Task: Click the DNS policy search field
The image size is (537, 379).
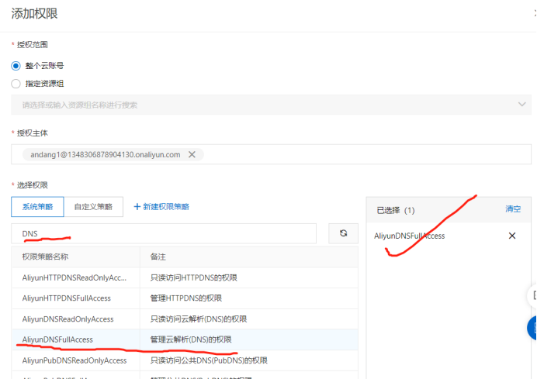Action: (x=164, y=233)
